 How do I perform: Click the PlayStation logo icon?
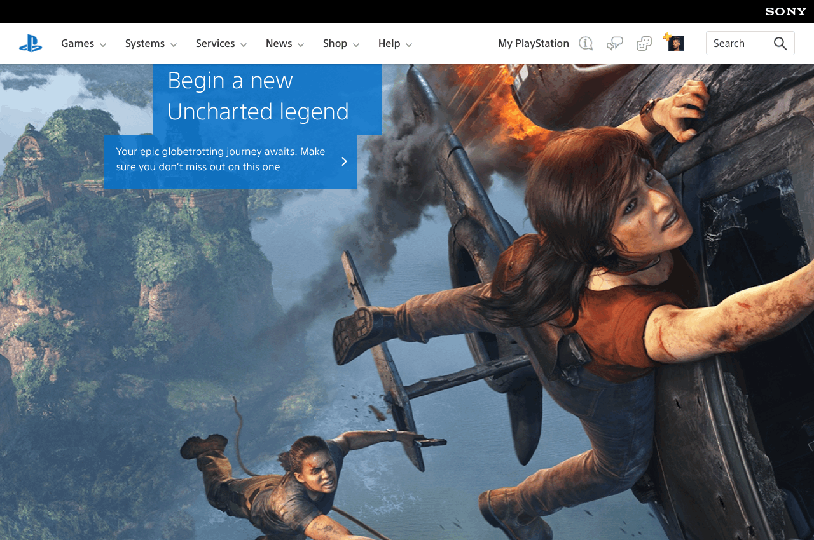31,43
